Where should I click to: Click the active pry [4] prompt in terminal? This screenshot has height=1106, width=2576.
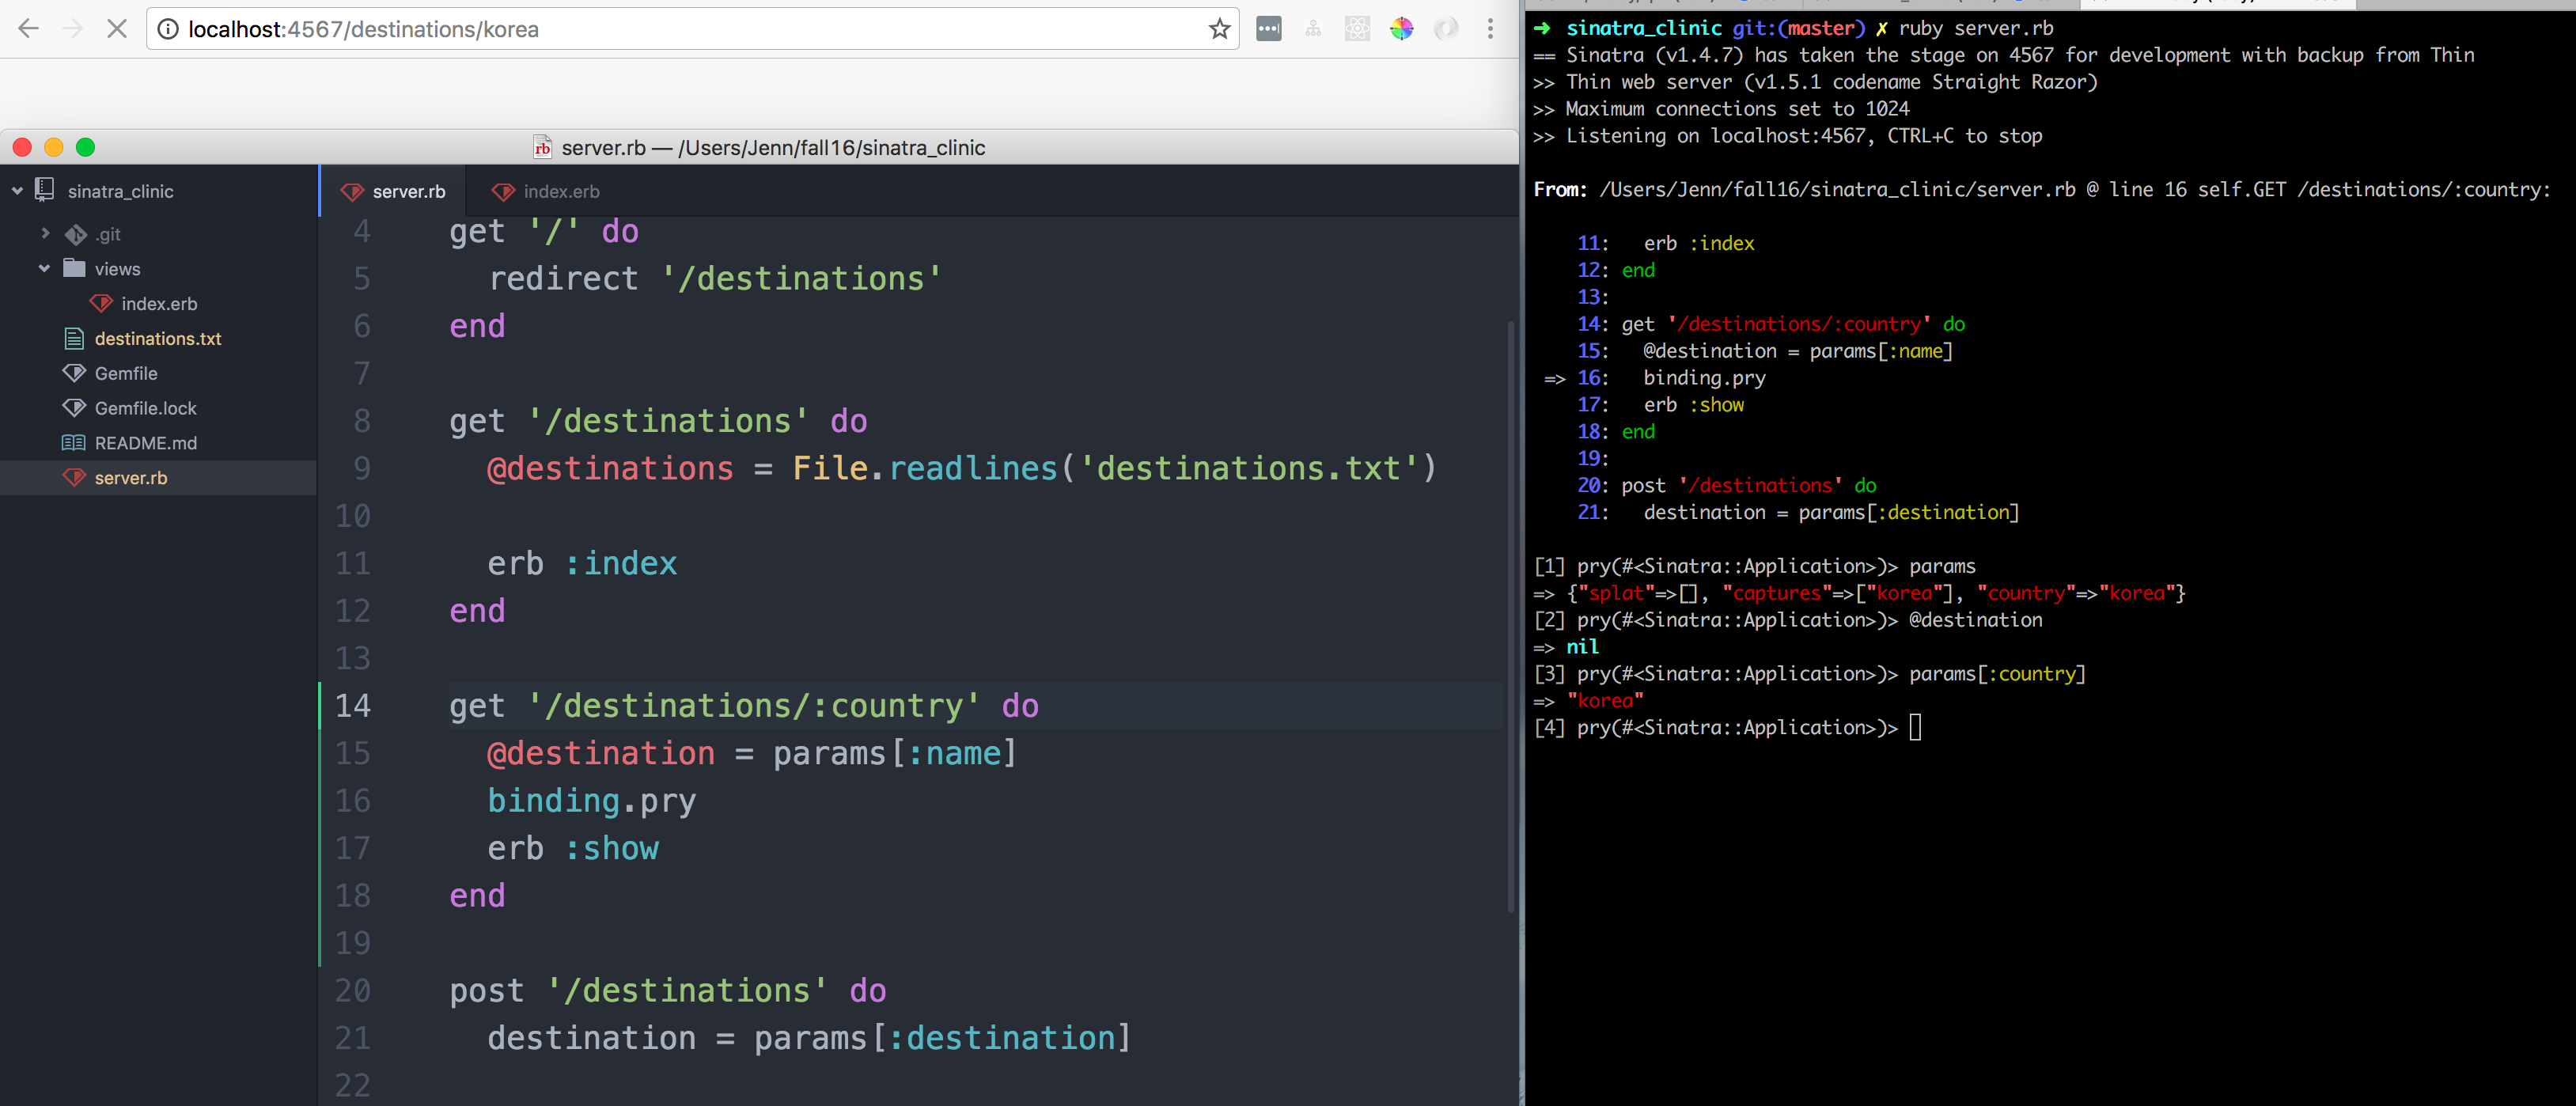[x=1727, y=727]
